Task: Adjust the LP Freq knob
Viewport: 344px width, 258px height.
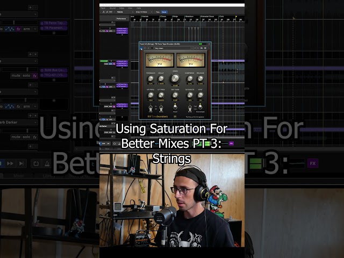Action: [x=161, y=95]
